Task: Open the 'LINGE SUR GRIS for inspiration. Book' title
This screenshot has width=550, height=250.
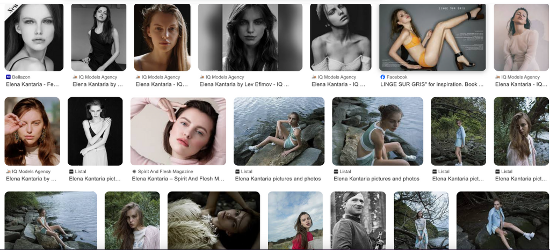Action: (432, 84)
